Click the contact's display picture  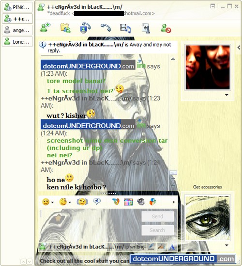208,67
